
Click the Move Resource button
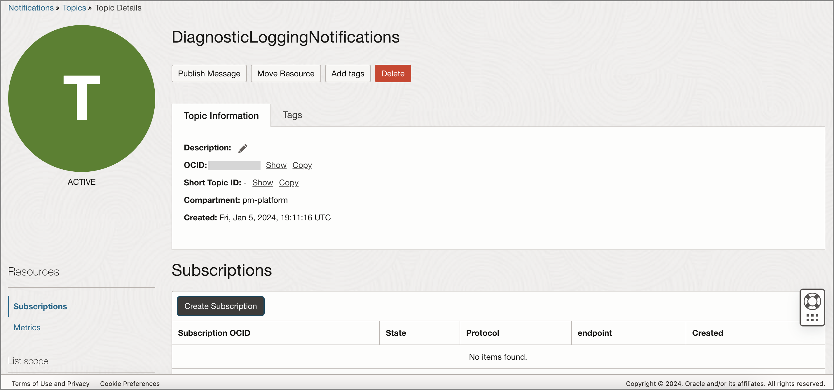(x=286, y=73)
